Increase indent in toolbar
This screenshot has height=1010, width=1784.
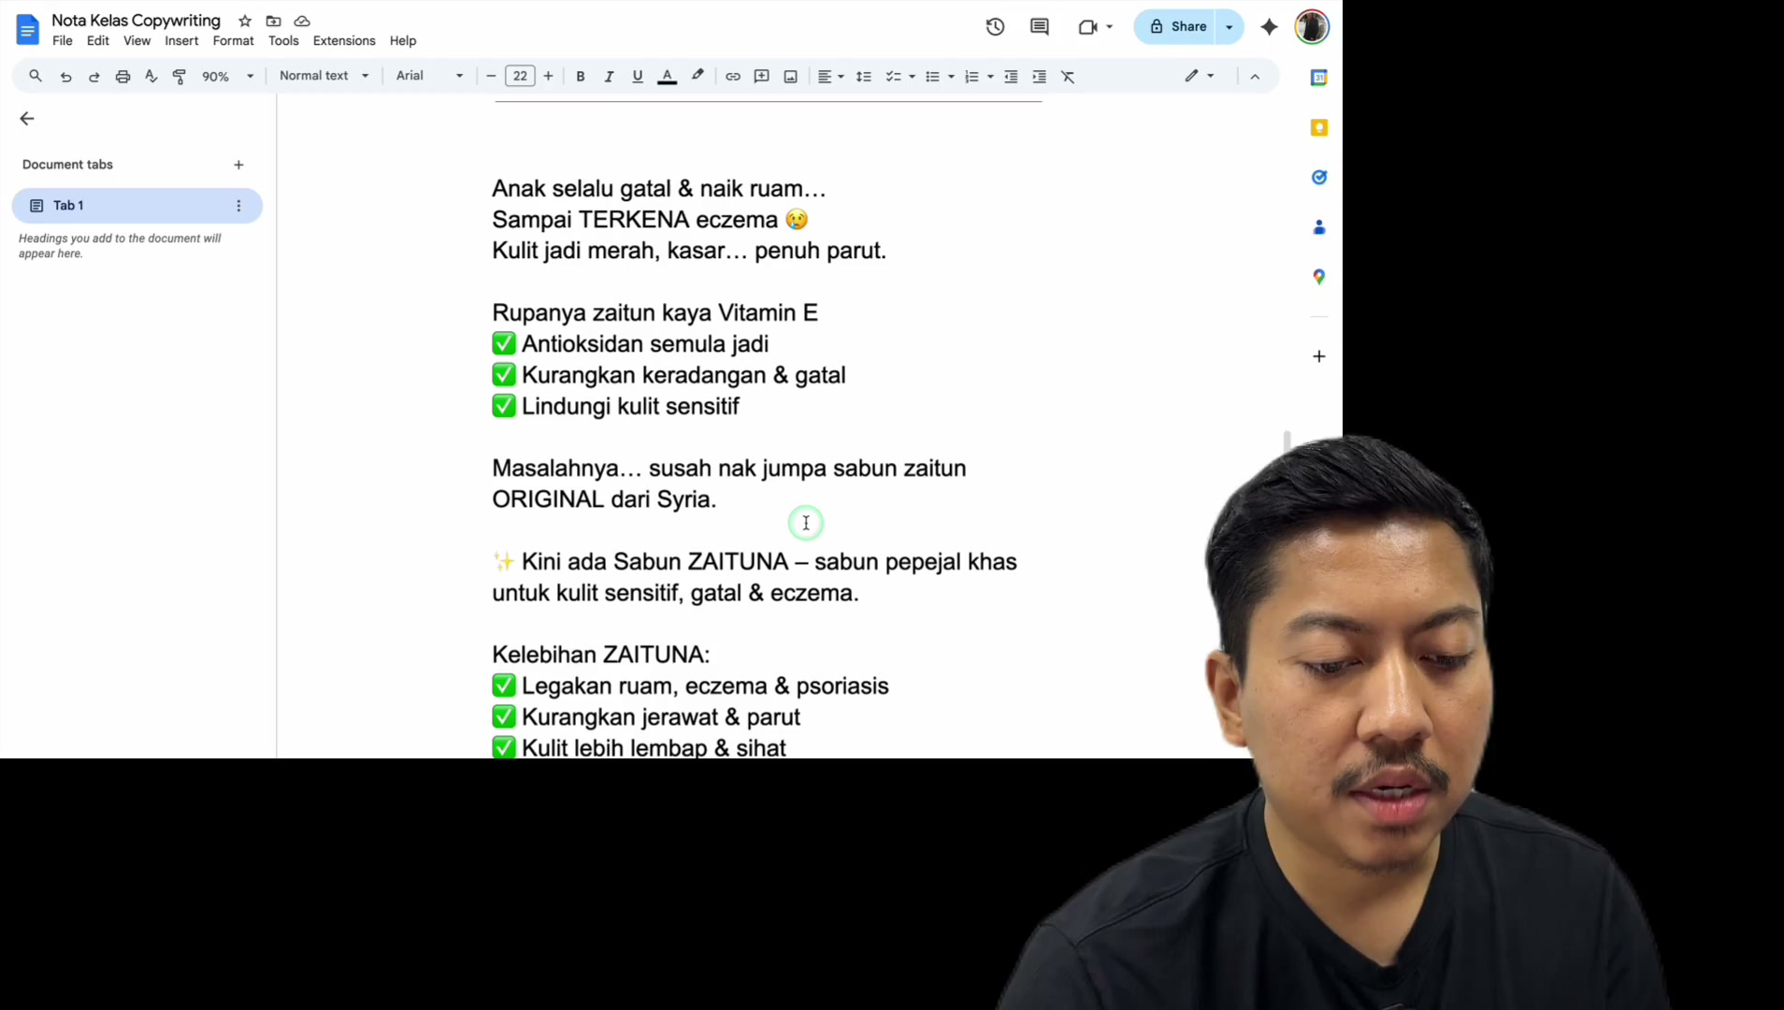[x=1039, y=77]
